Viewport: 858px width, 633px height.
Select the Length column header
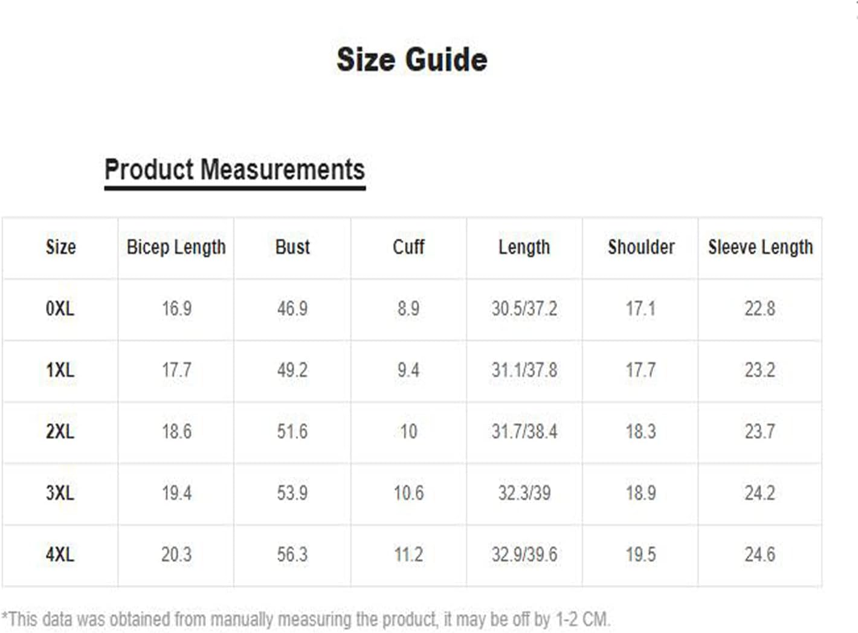524,247
